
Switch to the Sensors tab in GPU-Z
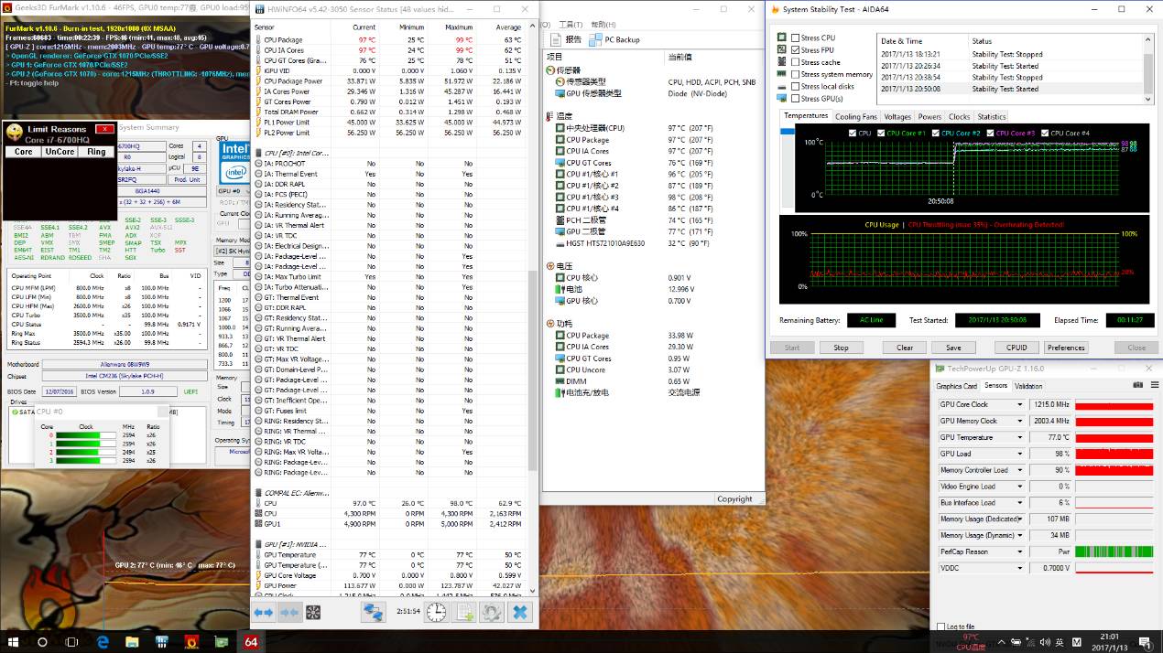click(x=995, y=385)
